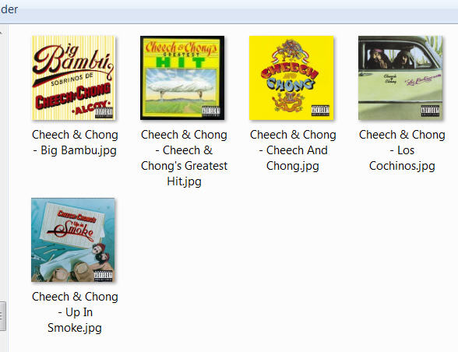
Task: Click the green HIT text on Greatest Hit cover
Action: [181, 62]
